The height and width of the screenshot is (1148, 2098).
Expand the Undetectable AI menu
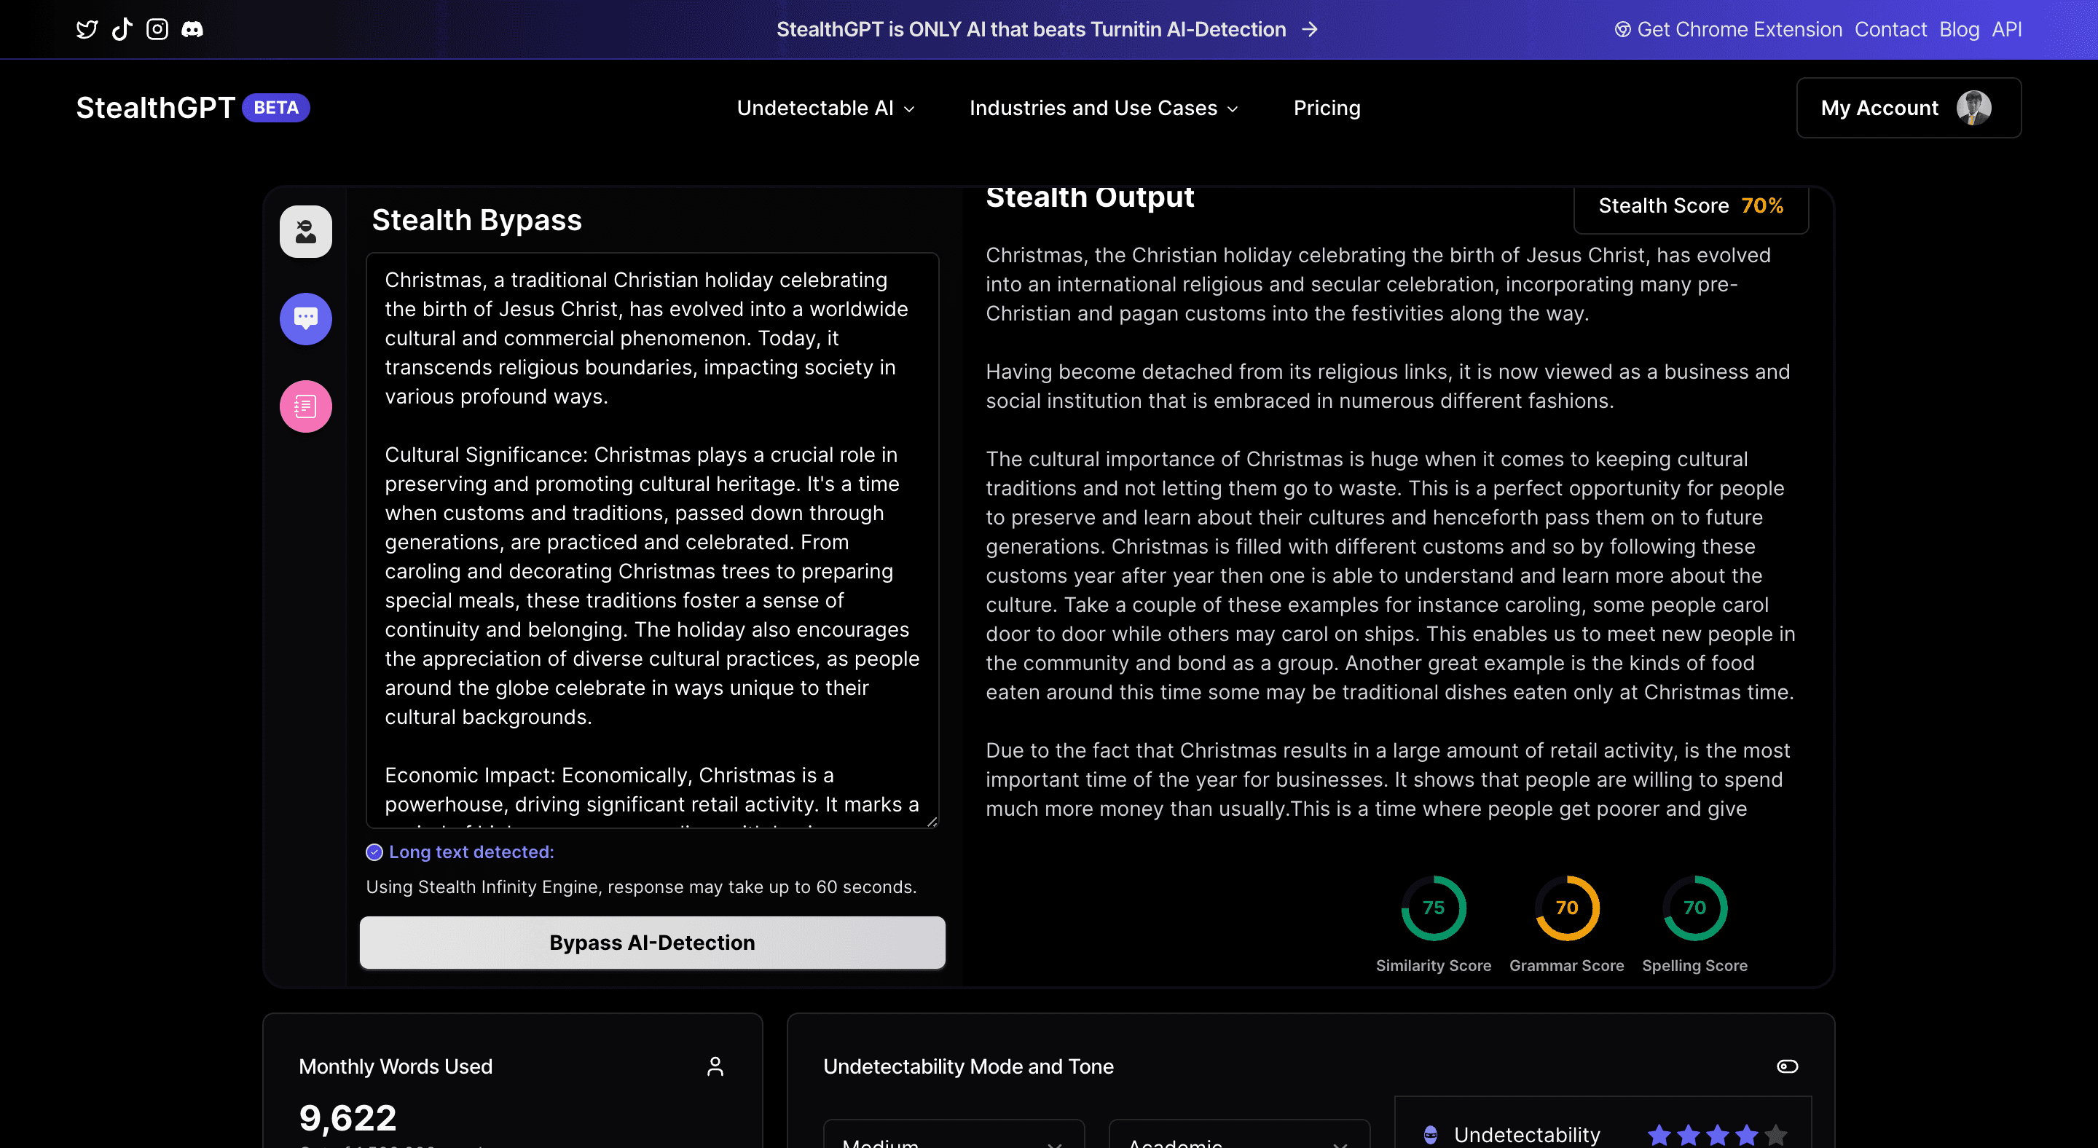point(825,108)
